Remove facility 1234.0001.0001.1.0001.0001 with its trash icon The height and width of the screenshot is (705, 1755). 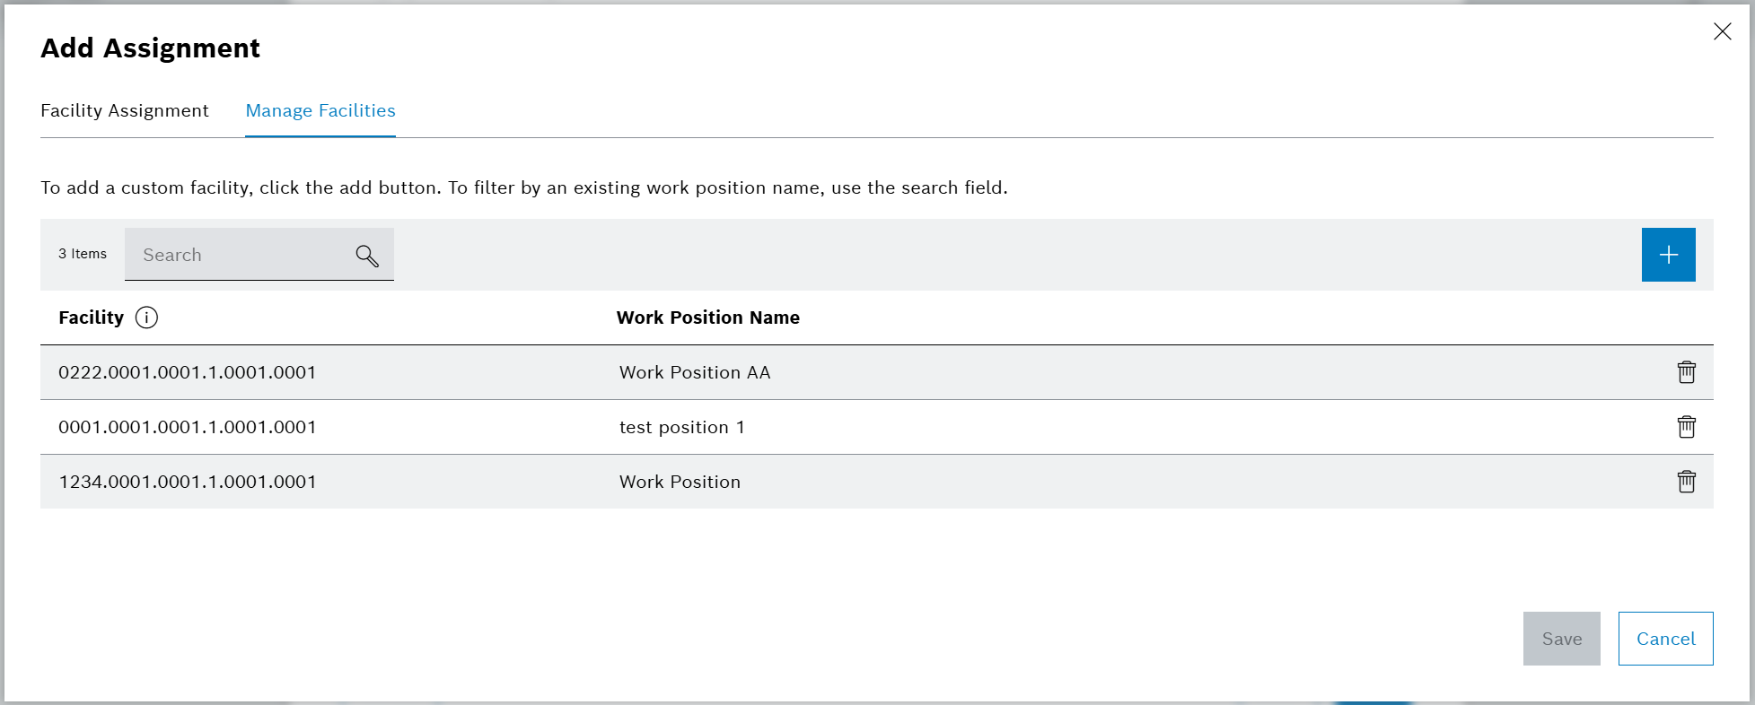pos(1686,482)
